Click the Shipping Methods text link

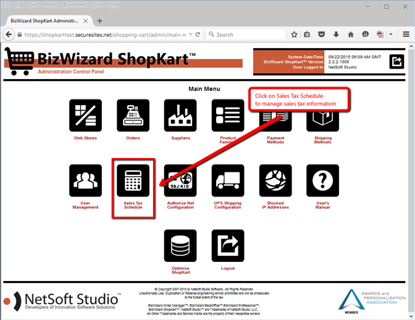[322, 140]
